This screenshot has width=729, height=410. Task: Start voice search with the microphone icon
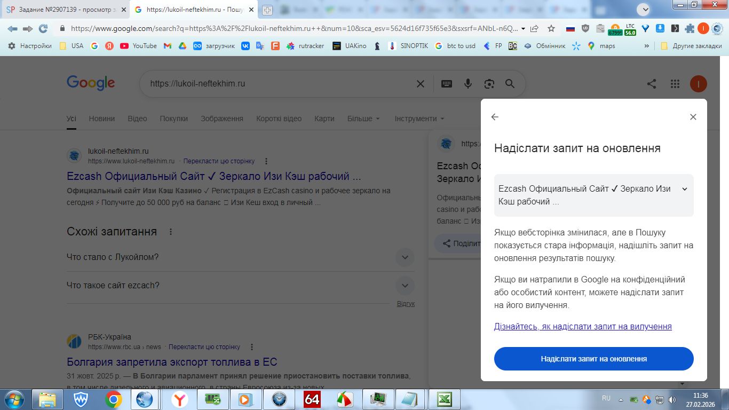[x=468, y=84]
